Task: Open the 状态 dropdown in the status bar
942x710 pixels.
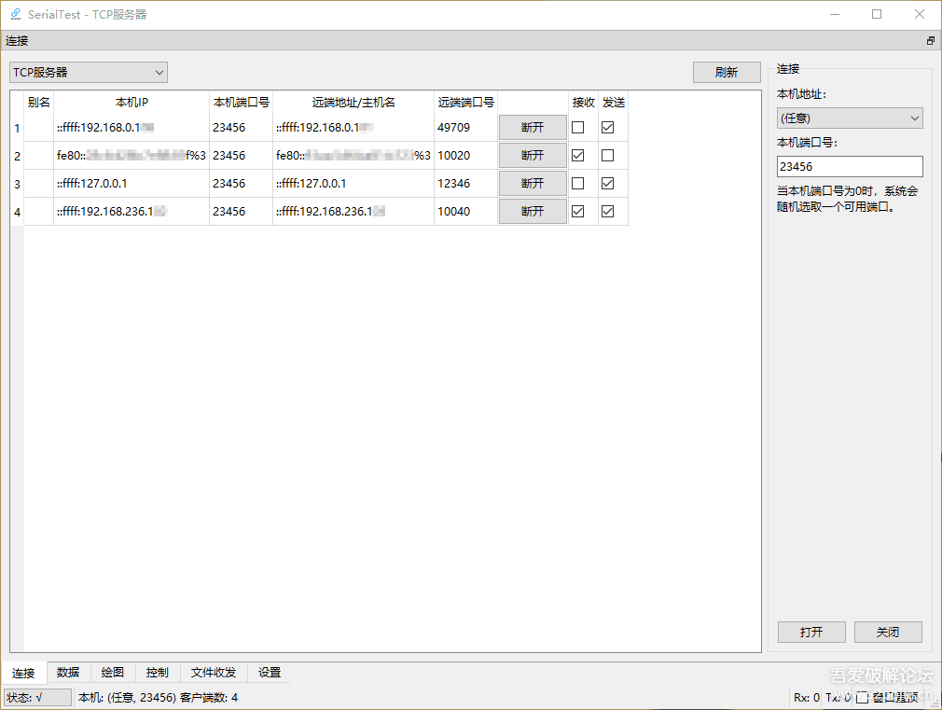Action: click(37, 697)
